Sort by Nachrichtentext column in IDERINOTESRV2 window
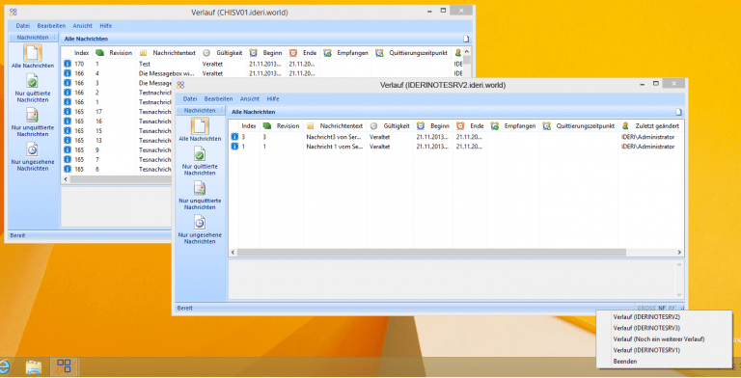The height and width of the screenshot is (378, 741). pyautogui.click(x=335, y=125)
